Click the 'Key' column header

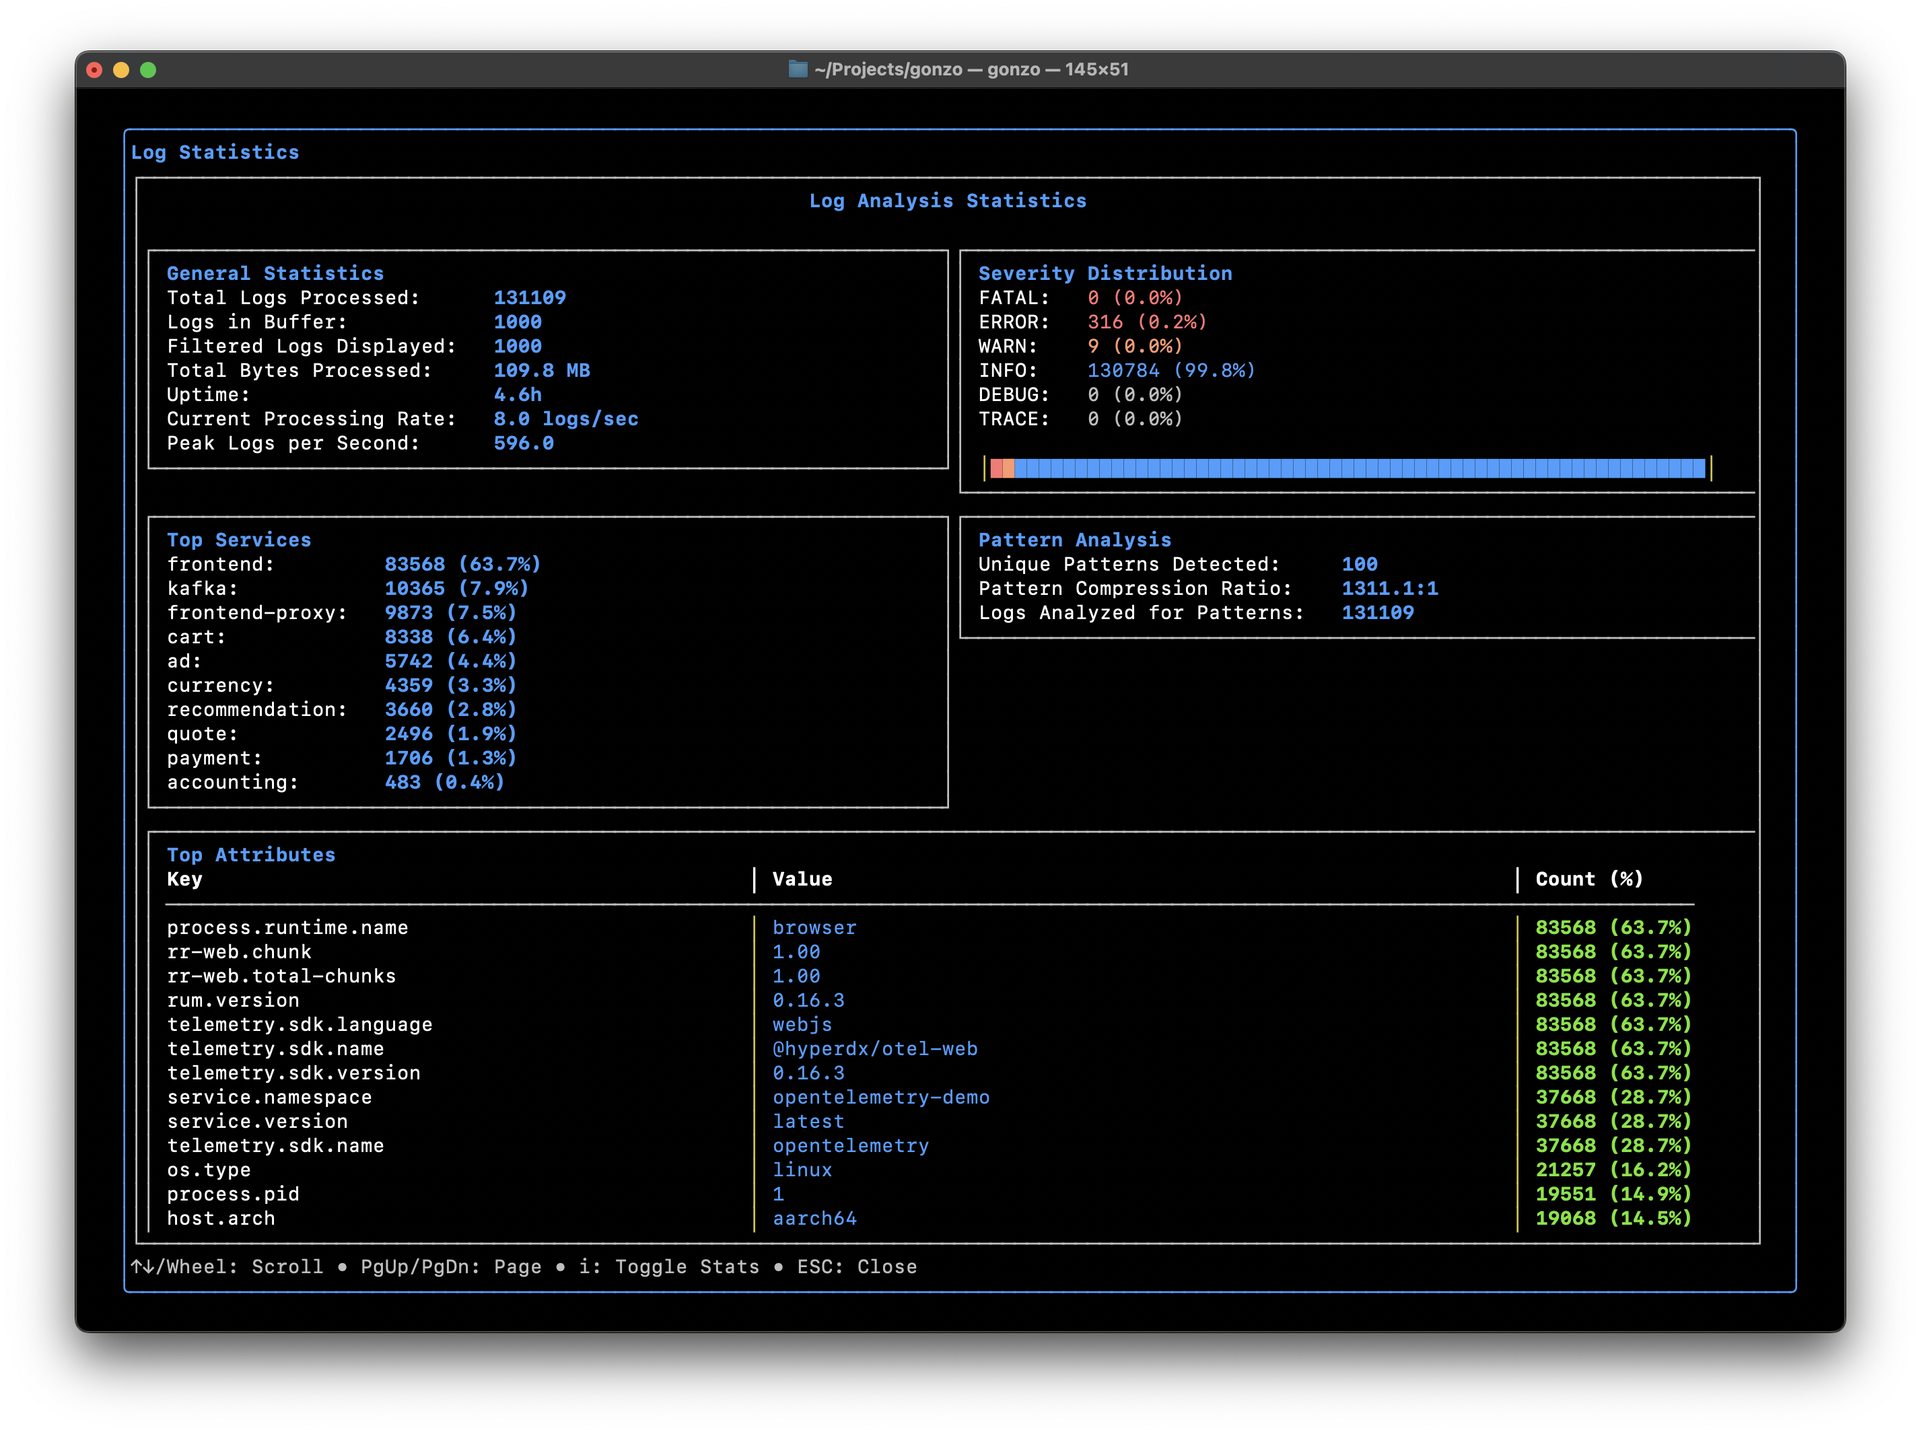click(184, 879)
